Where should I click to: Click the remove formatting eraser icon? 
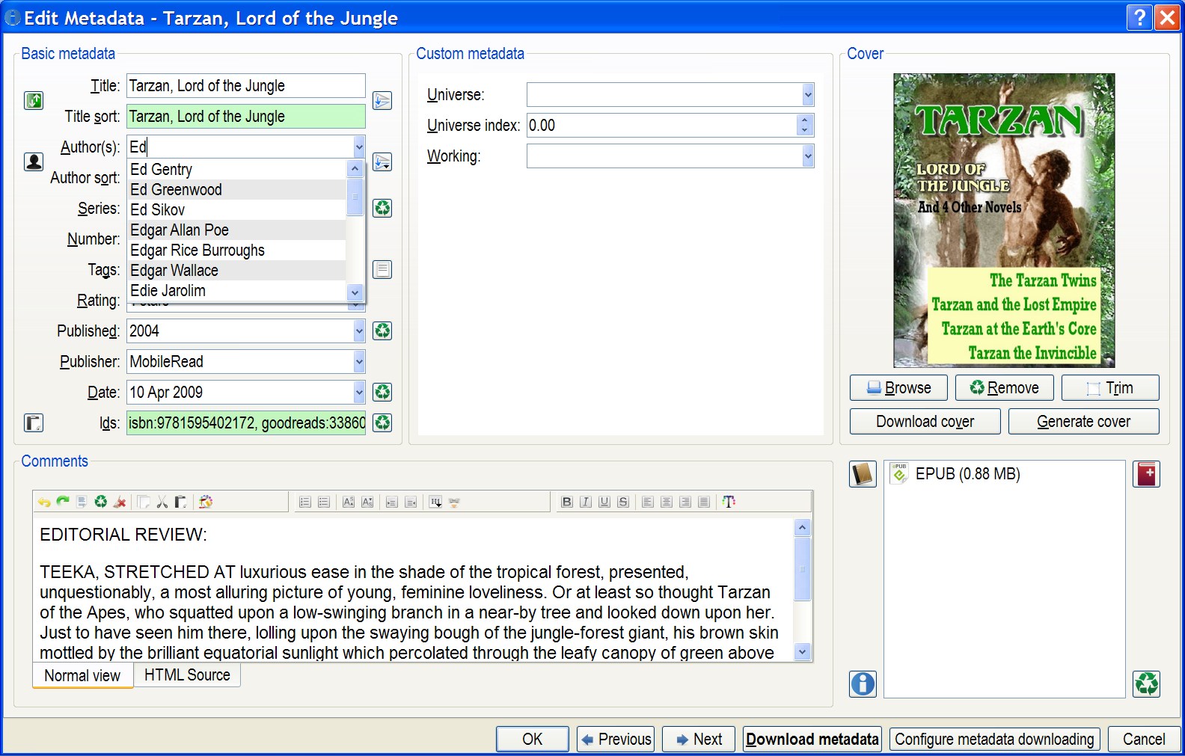coord(120,502)
